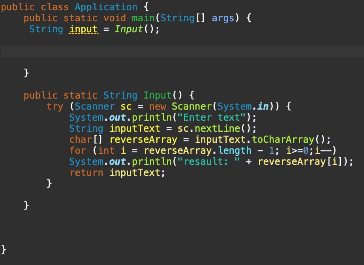Click 'inputText' in return statement
The height and width of the screenshot is (265, 364).
click(135, 173)
